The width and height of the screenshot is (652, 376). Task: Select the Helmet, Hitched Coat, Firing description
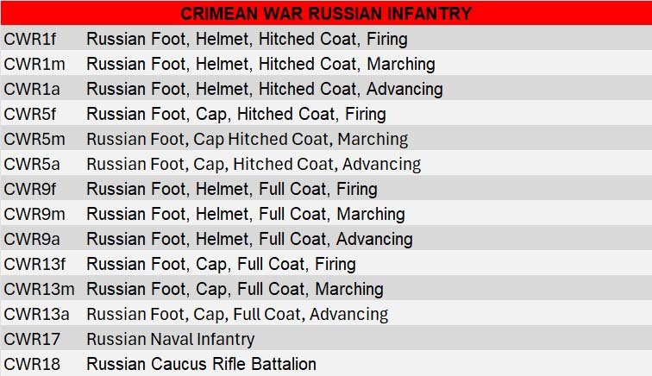(x=247, y=39)
